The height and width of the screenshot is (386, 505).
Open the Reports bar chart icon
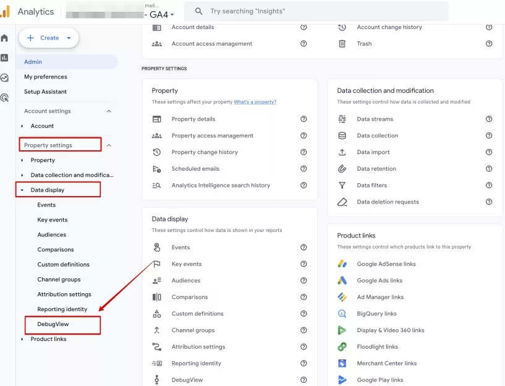click(4, 58)
